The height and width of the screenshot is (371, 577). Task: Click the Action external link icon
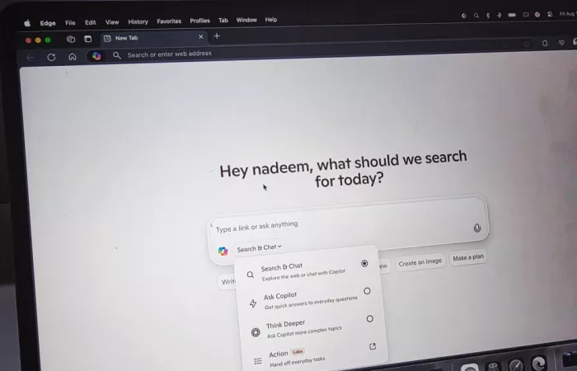[373, 346]
